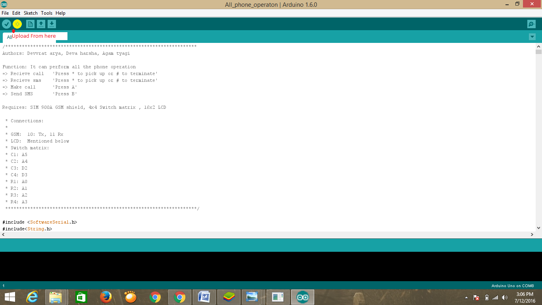
Task: Open an existing sketch
Action: click(41, 24)
